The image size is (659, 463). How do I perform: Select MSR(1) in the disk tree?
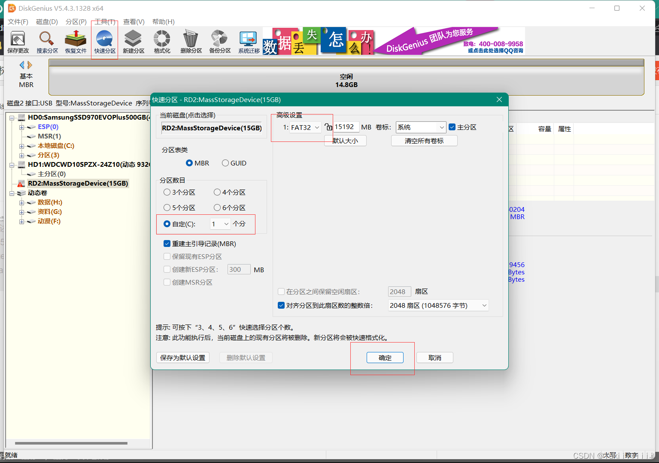point(49,136)
